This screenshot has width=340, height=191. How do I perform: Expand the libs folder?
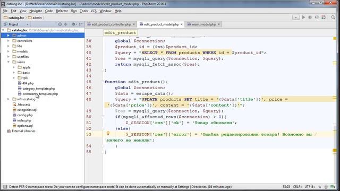(8, 46)
